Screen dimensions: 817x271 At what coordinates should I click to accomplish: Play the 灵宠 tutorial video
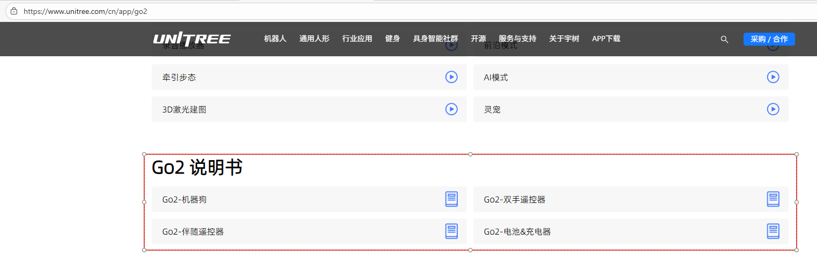click(x=773, y=109)
